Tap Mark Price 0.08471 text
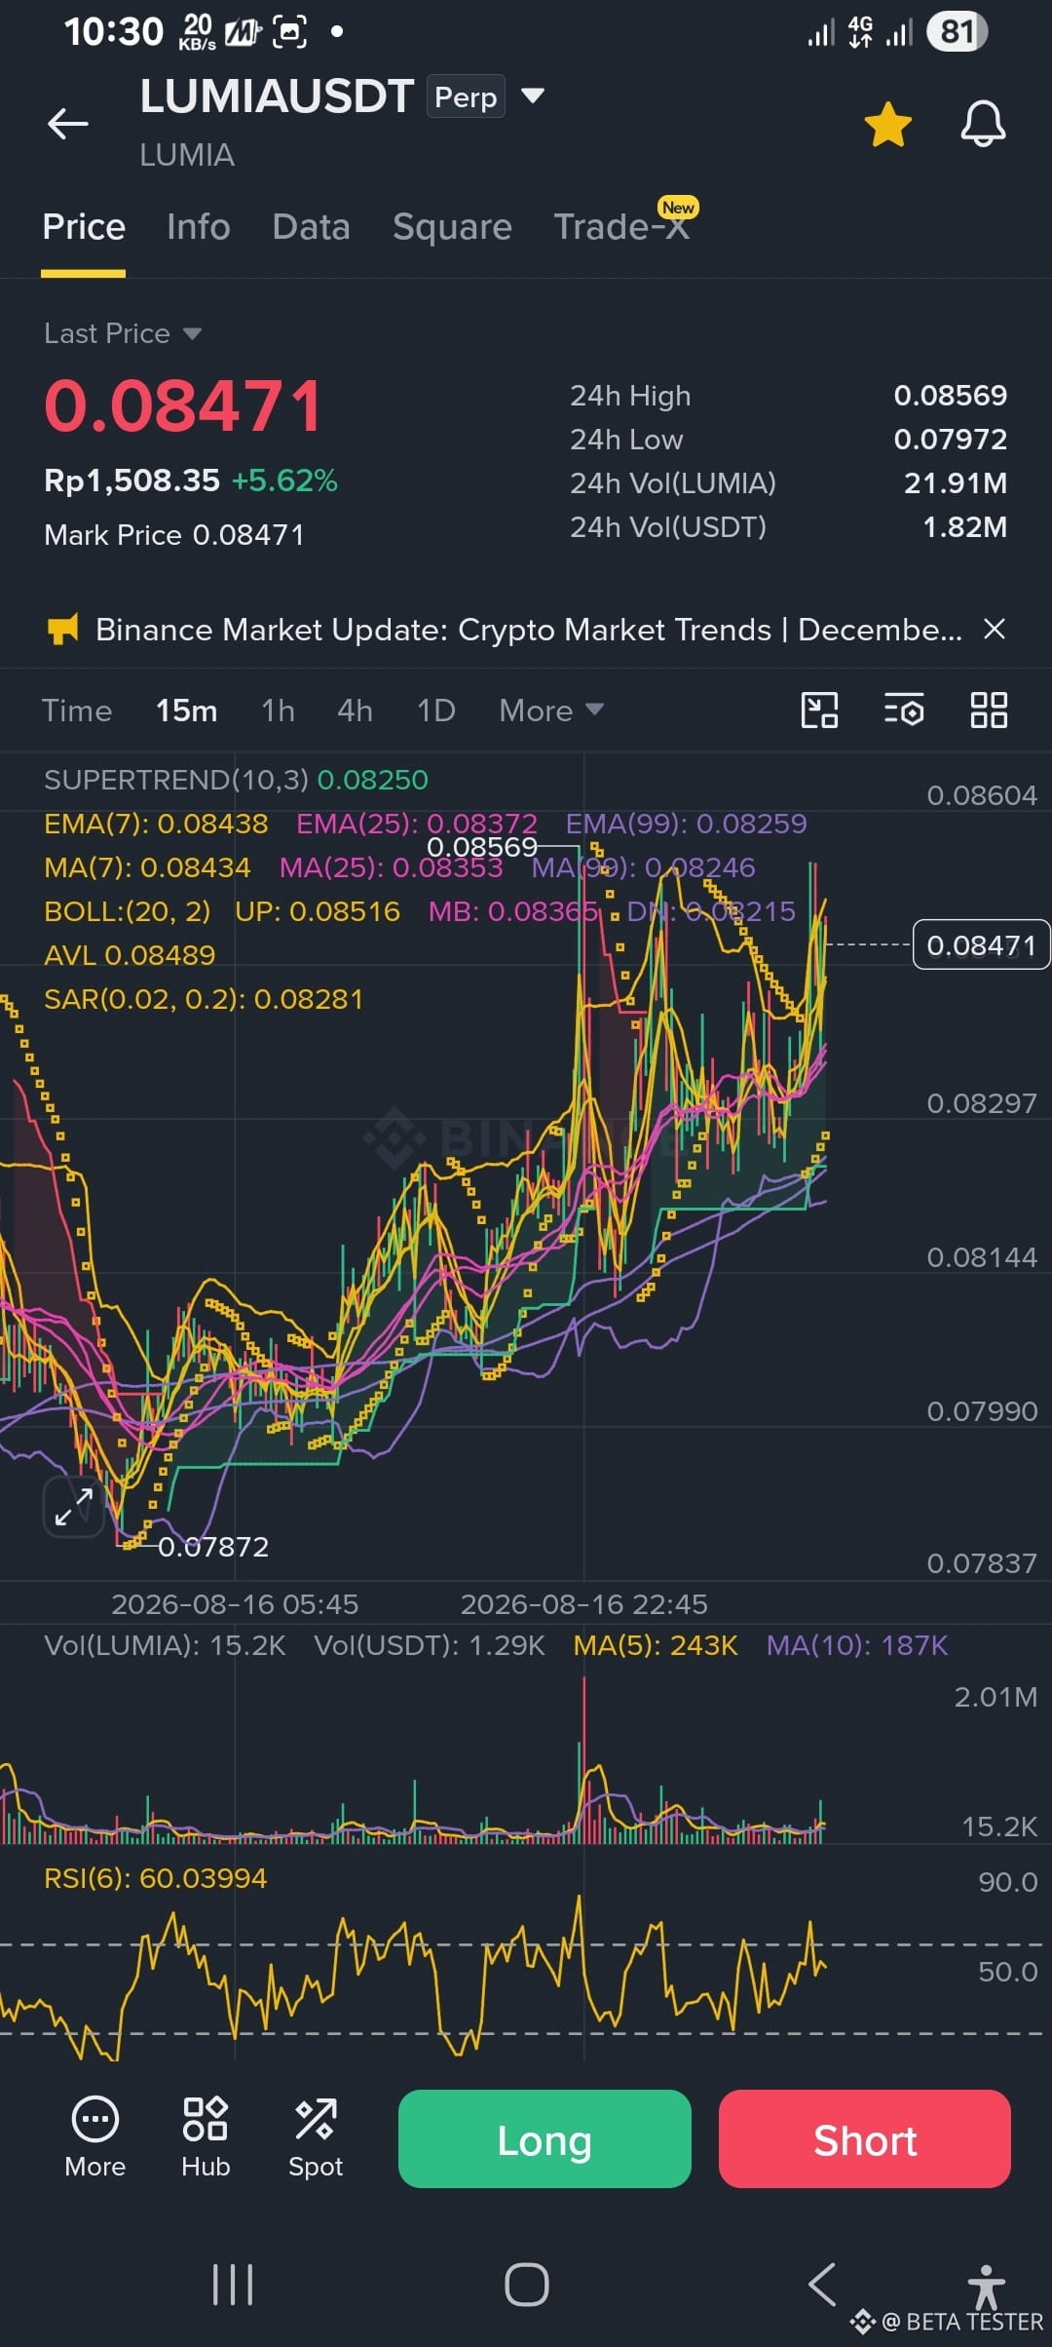 point(174,534)
